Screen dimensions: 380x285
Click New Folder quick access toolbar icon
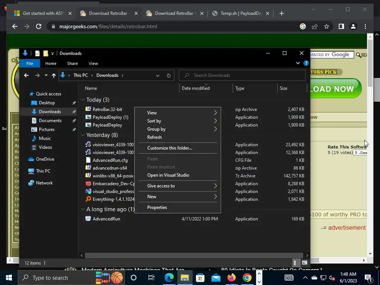46,53
